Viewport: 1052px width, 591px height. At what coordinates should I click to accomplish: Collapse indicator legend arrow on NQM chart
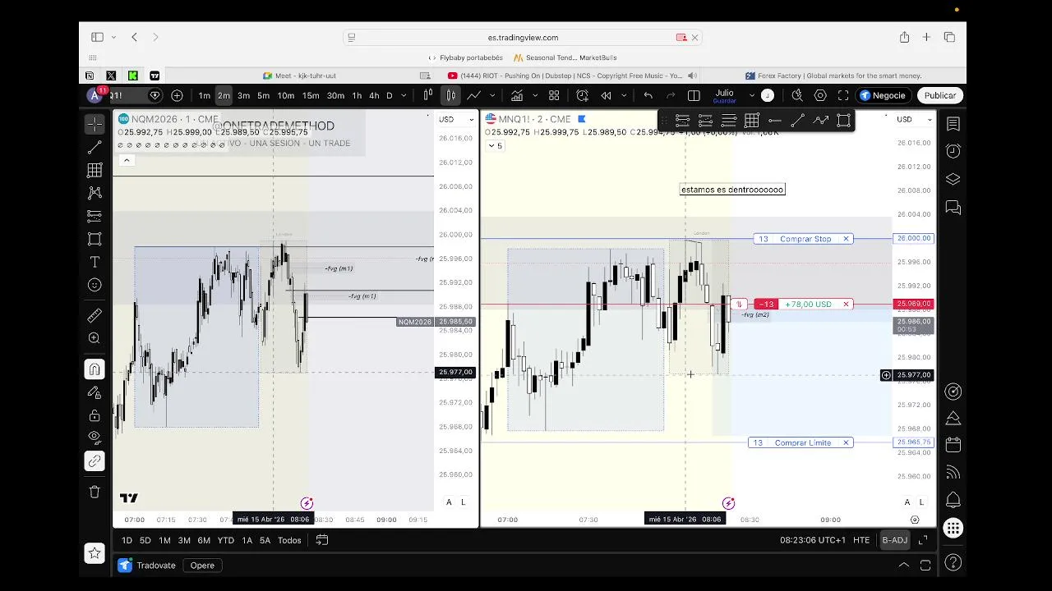(x=127, y=160)
